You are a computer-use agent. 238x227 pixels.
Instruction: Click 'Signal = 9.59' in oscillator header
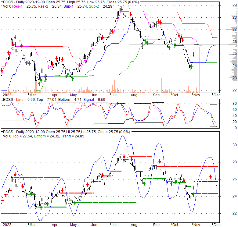[x=94, y=100]
